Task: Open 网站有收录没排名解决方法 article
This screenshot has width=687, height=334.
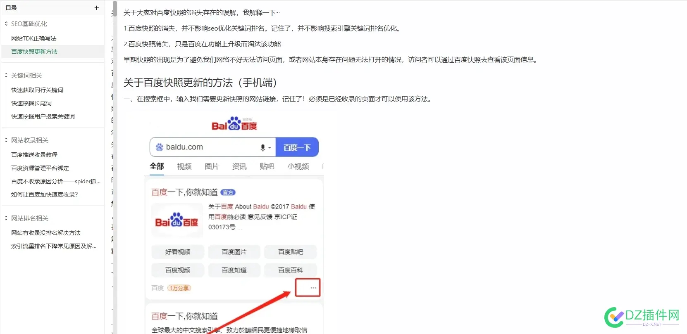Action: [x=46, y=233]
